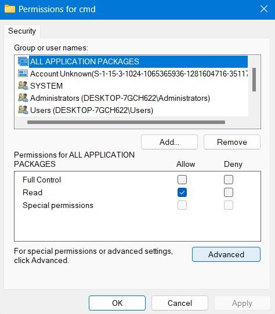Click the Administrators group icon
Screen dimensions: 275x314
click(23, 98)
